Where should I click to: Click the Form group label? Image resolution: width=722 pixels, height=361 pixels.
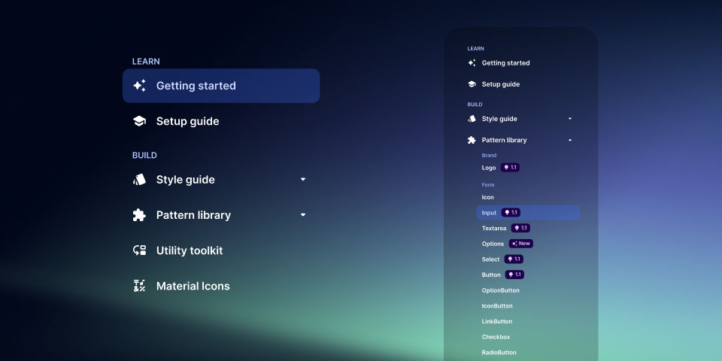(x=488, y=185)
